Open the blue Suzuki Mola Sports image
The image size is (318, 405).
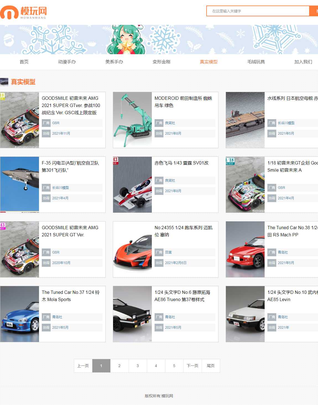[x=20, y=314]
